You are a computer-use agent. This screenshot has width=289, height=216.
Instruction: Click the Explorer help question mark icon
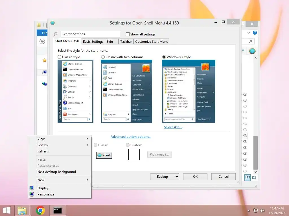pyautogui.click(x=255, y=33)
